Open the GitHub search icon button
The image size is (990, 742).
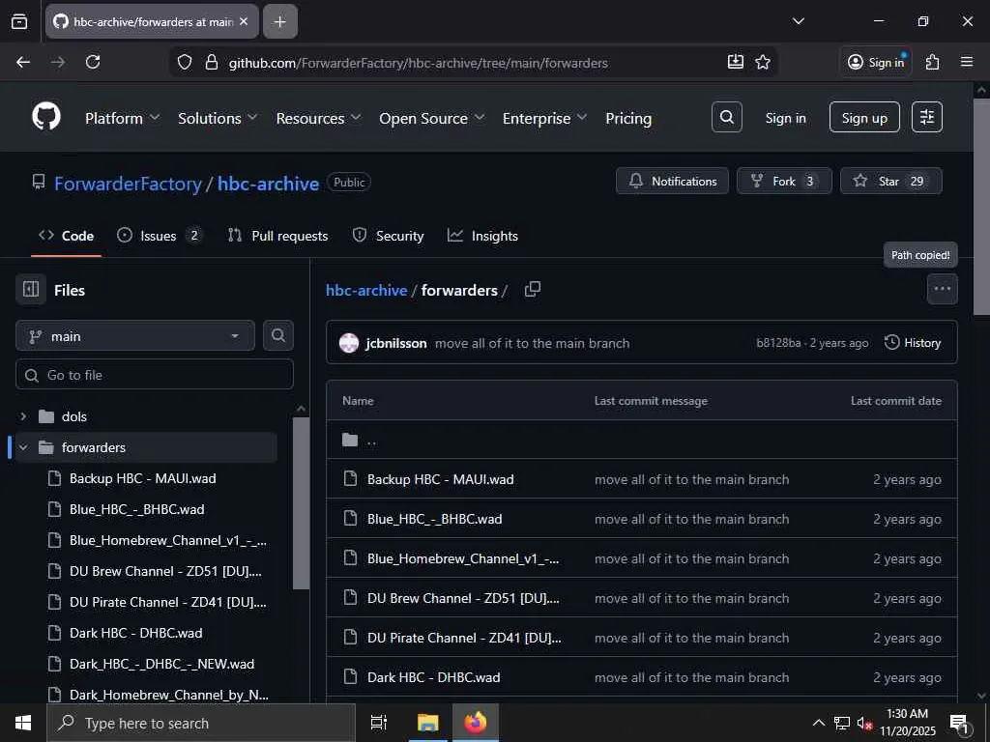click(727, 117)
